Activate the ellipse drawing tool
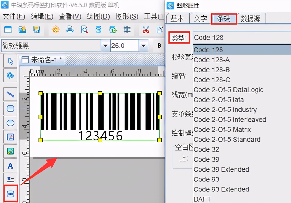 tap(10, 122)
